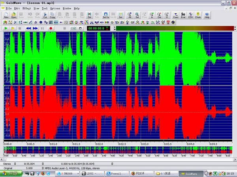Click the red right channel waveform
Viewport: 237px width, 177px height.
point(118,112)
